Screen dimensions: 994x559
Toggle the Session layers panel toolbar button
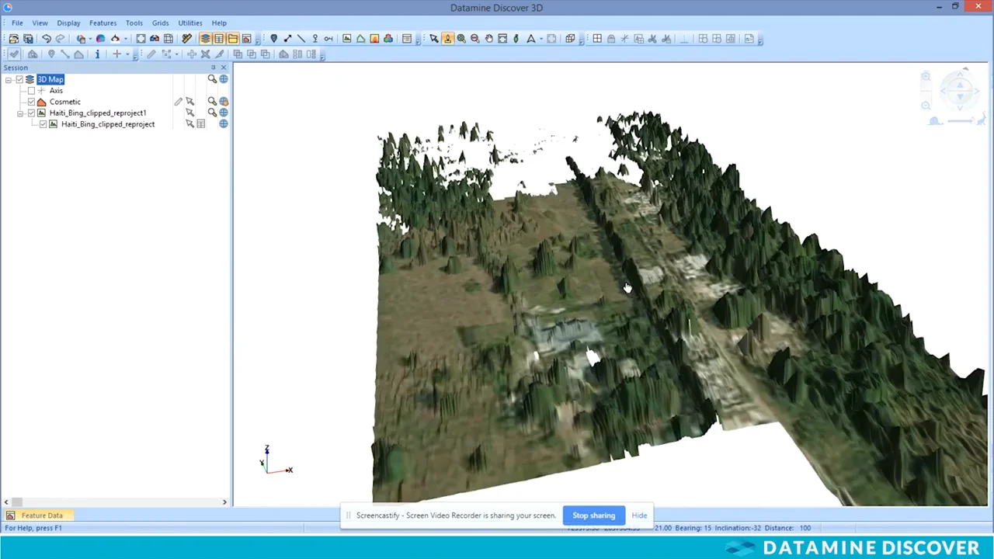pos(205,39)
